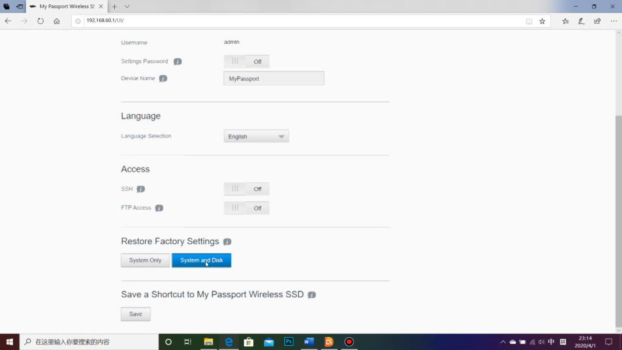The height and width of the screenshot is (350, 622).
Task: Show FTP Access info icon
Action: pyautogui.click(x=159, y=208)
